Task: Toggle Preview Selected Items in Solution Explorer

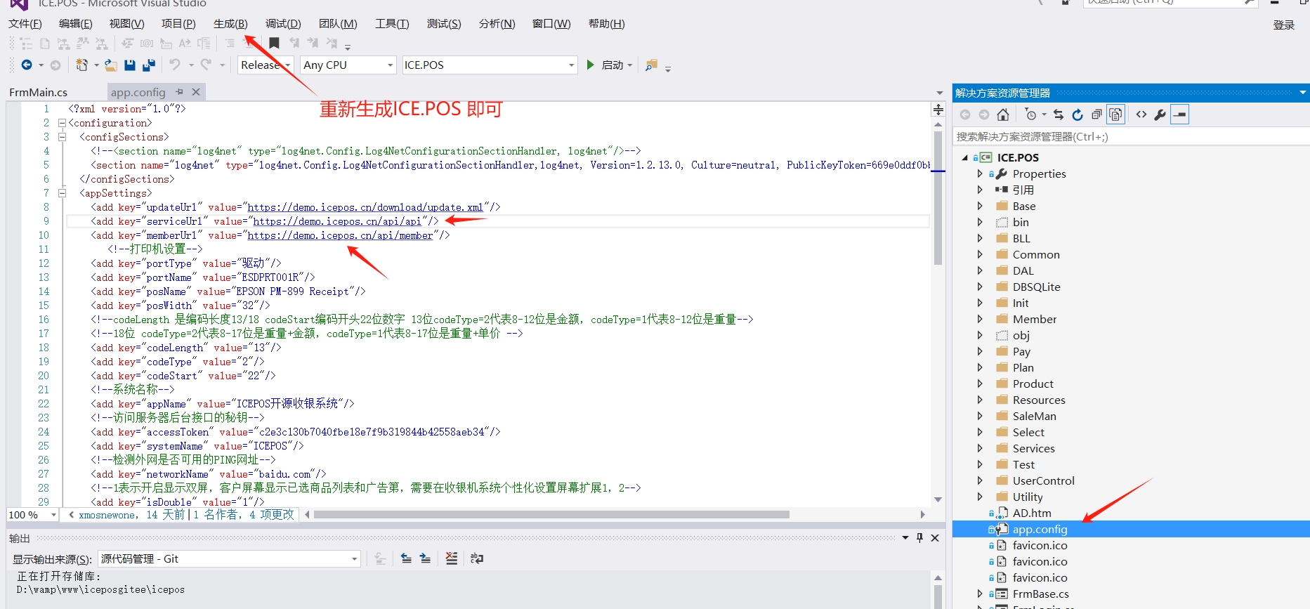Action: [x=1180, y=114]
